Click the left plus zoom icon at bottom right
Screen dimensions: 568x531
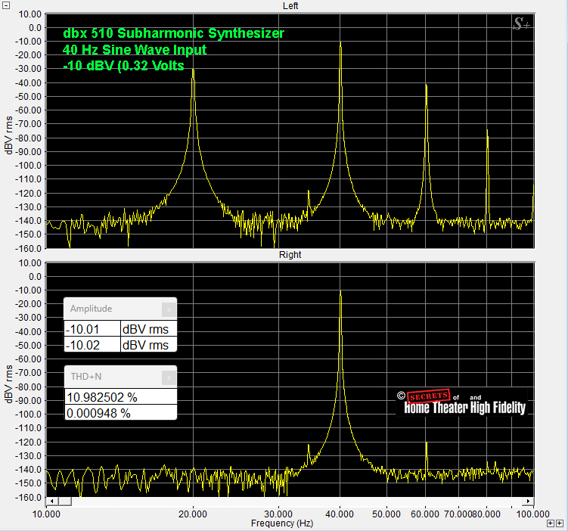(x=551, y=523)
